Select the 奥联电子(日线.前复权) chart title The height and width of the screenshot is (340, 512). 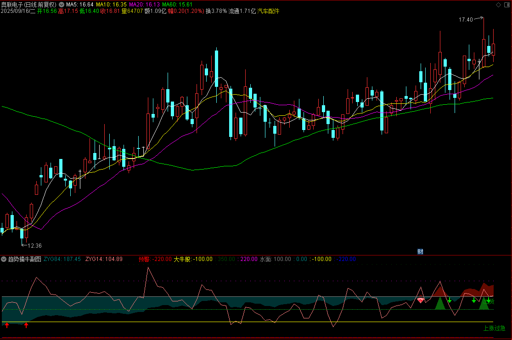[x=29, y=5]
